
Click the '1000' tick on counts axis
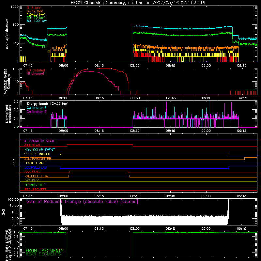[15, 7]
